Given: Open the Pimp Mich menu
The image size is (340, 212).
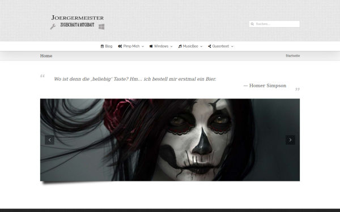Looking at the screenshot, I should point(131,46).
